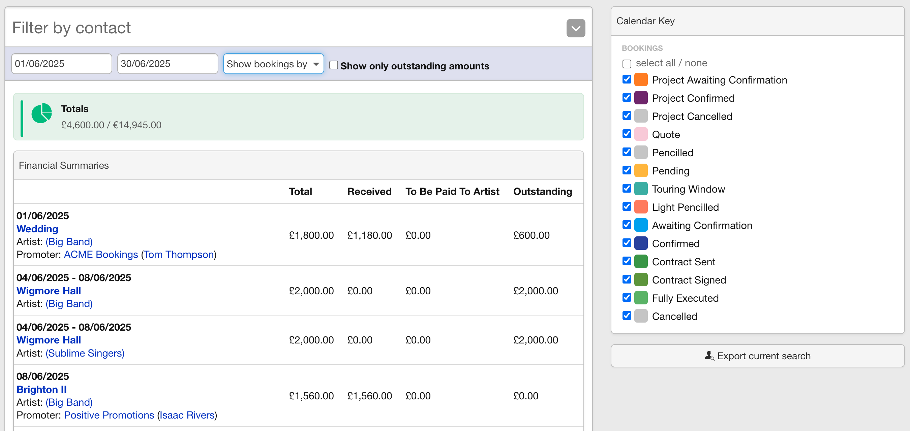Uncheck Project Awaiting Confirmation checkbox
Viewport: 910px width, 431px height.
point(627,79)
